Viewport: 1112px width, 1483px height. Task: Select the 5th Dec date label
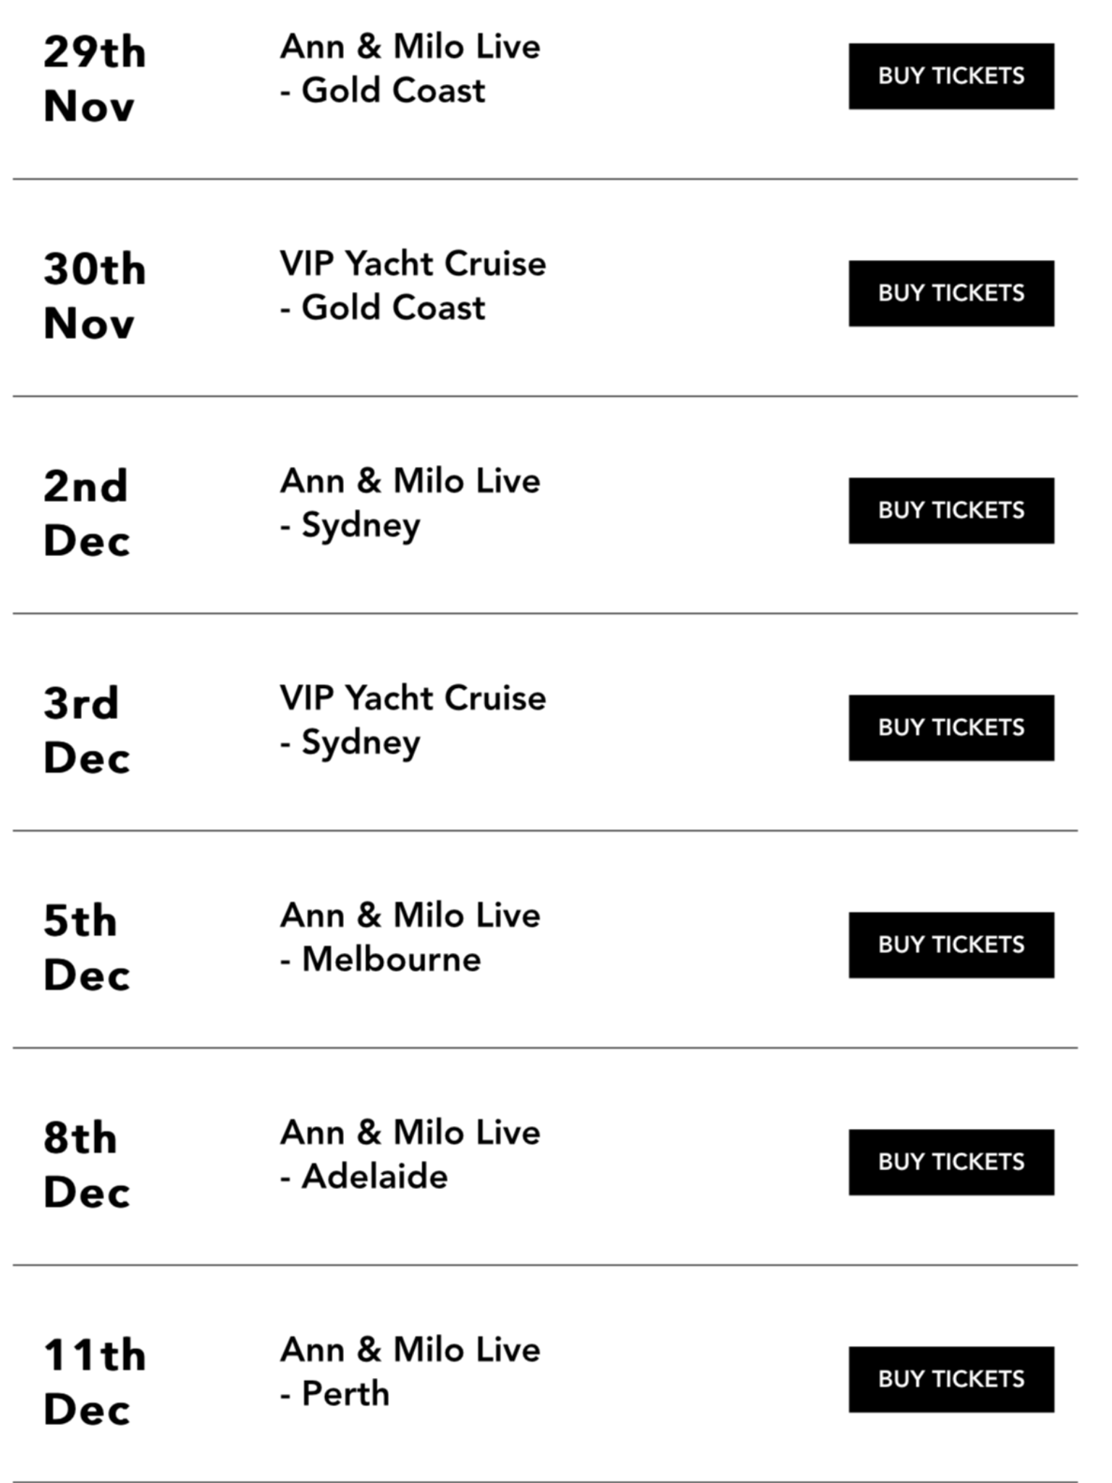click(87, 948)
